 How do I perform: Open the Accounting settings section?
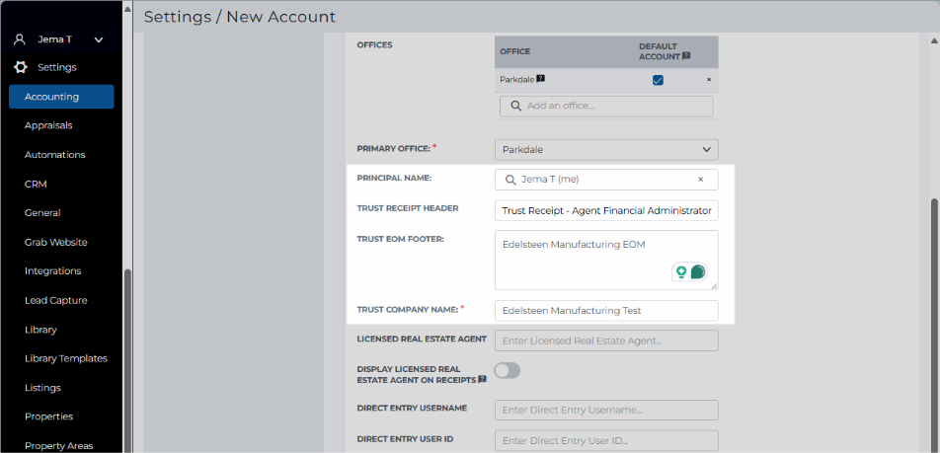pos(61,97)
